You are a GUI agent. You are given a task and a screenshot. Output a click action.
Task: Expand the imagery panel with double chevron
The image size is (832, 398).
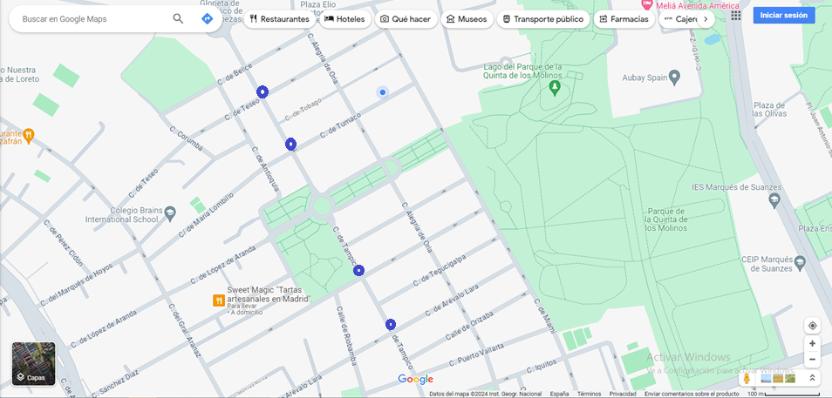[812, 378]
